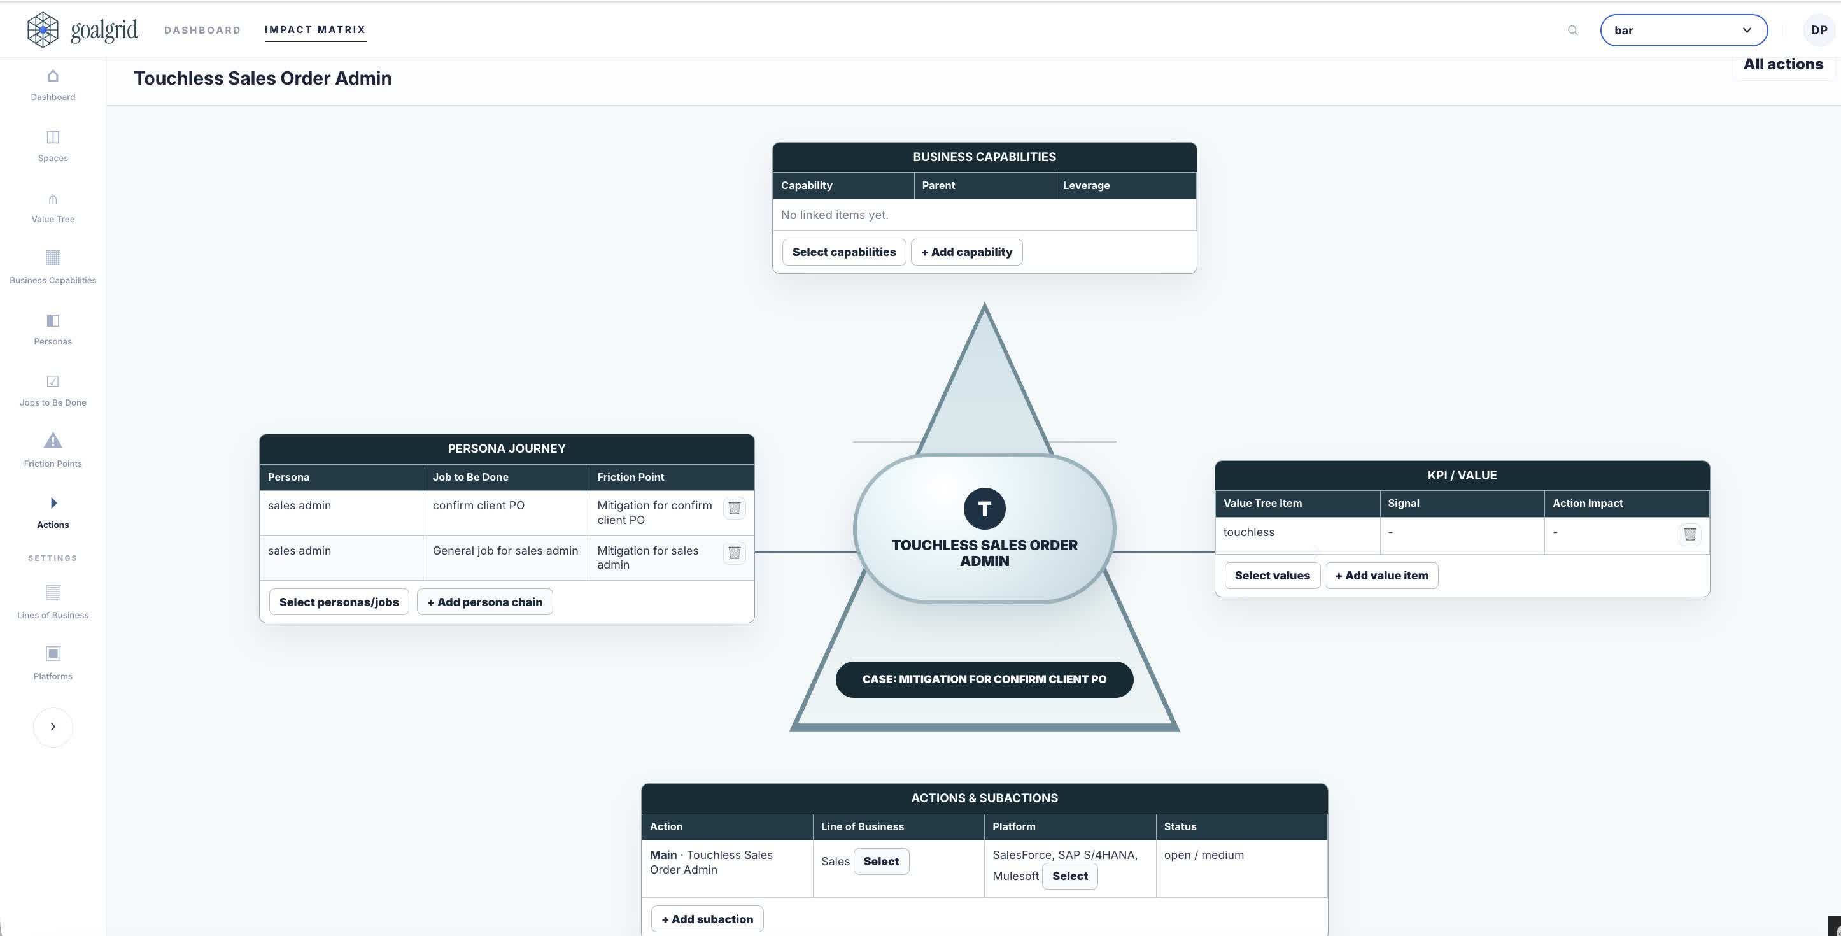Open the DP user avatar
This screenshot has width=1841, height=936.
pos(1819,30)
